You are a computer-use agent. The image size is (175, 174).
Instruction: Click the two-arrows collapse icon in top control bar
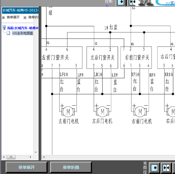point(132,2)
